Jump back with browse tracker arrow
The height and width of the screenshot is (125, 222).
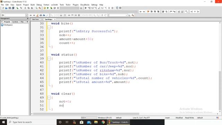[x=140, y=11]
